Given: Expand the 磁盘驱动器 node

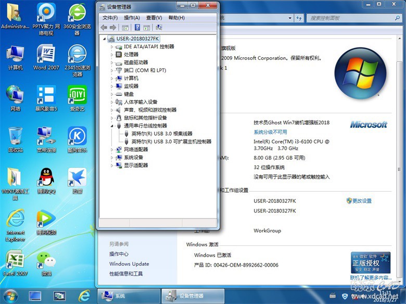Looking at the screenshot, I should (112, 62).
